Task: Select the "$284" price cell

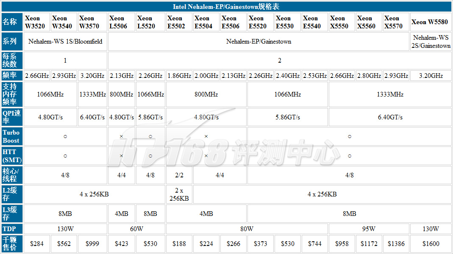Action: tap(37, 244)
